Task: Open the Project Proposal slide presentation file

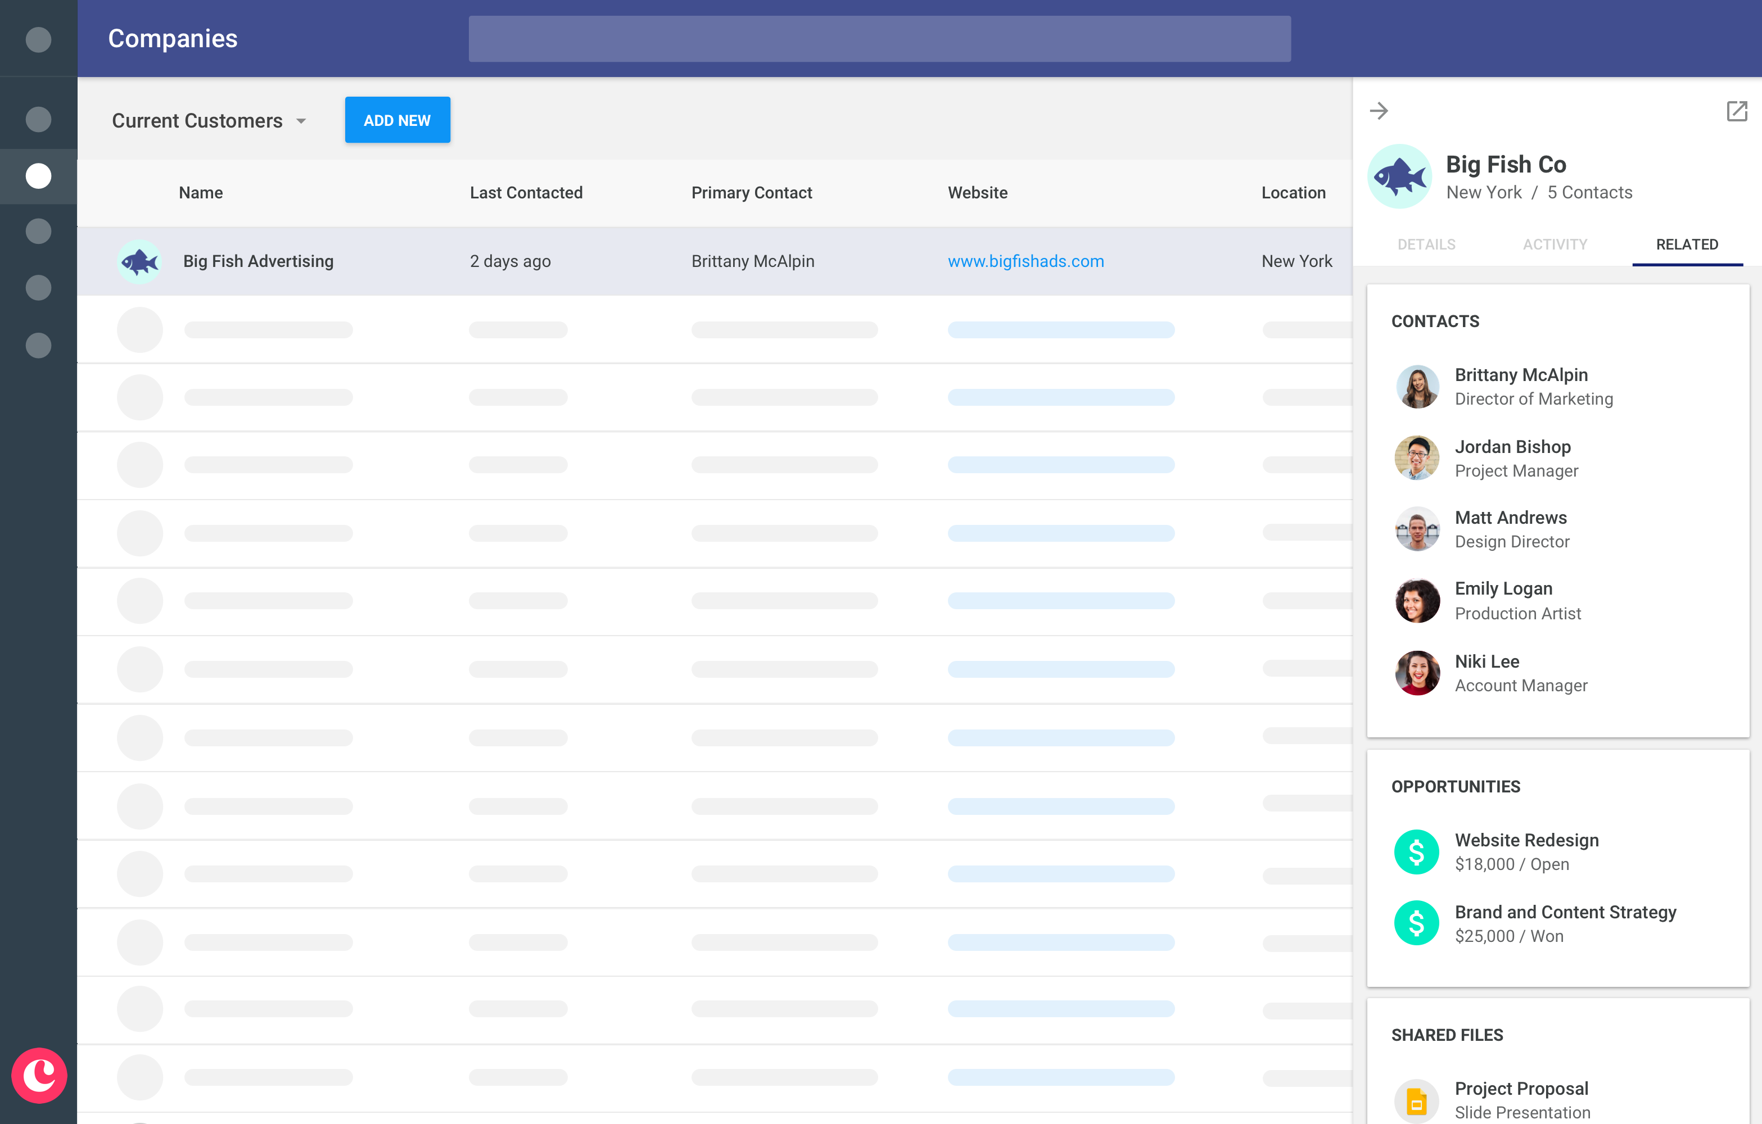Action: 1522,1088
